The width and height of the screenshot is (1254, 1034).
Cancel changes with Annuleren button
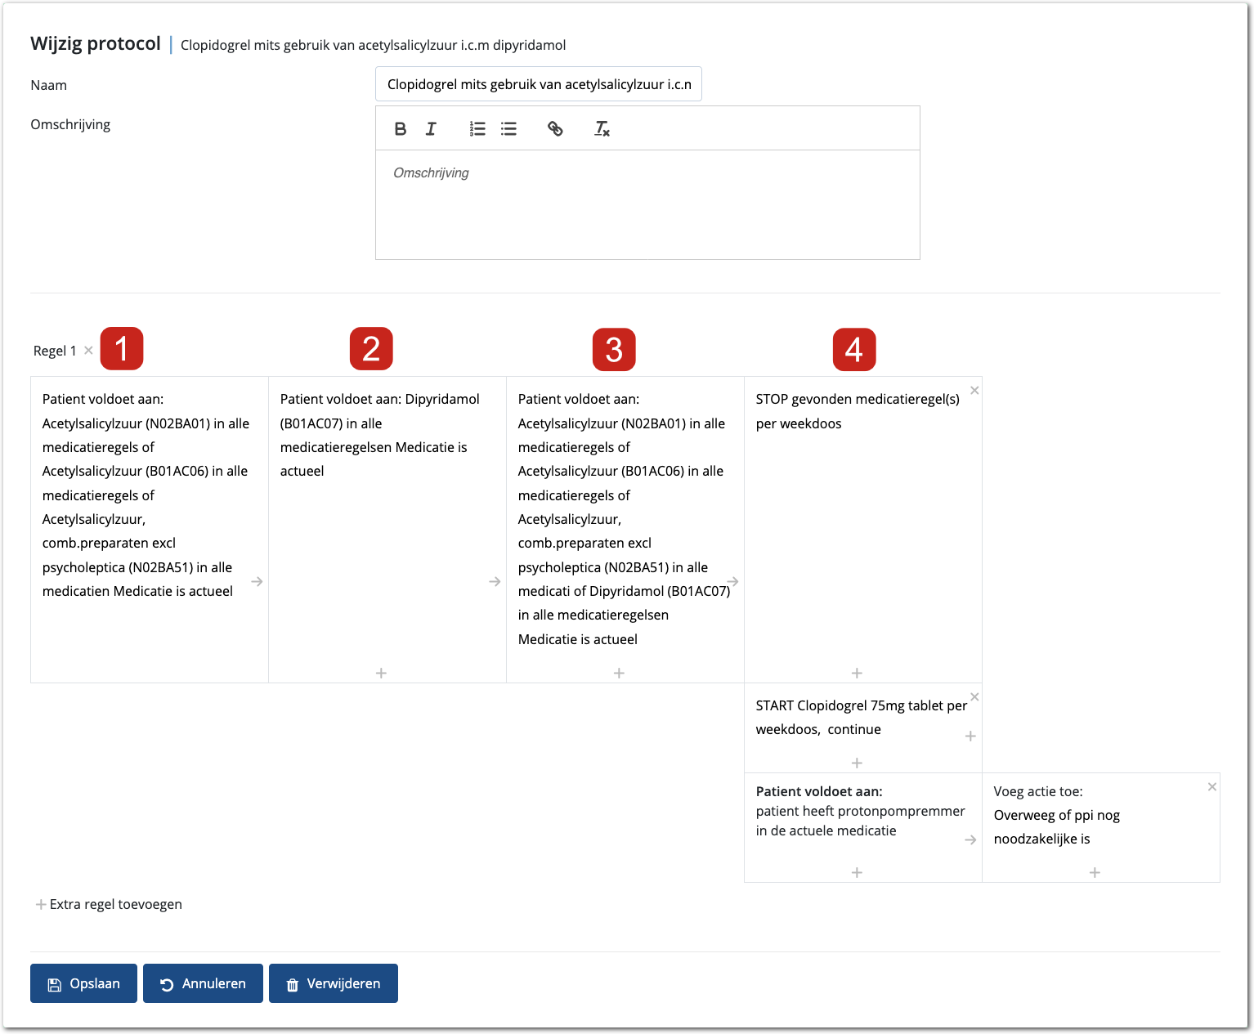pyautogui.click(x=203, y=983)
